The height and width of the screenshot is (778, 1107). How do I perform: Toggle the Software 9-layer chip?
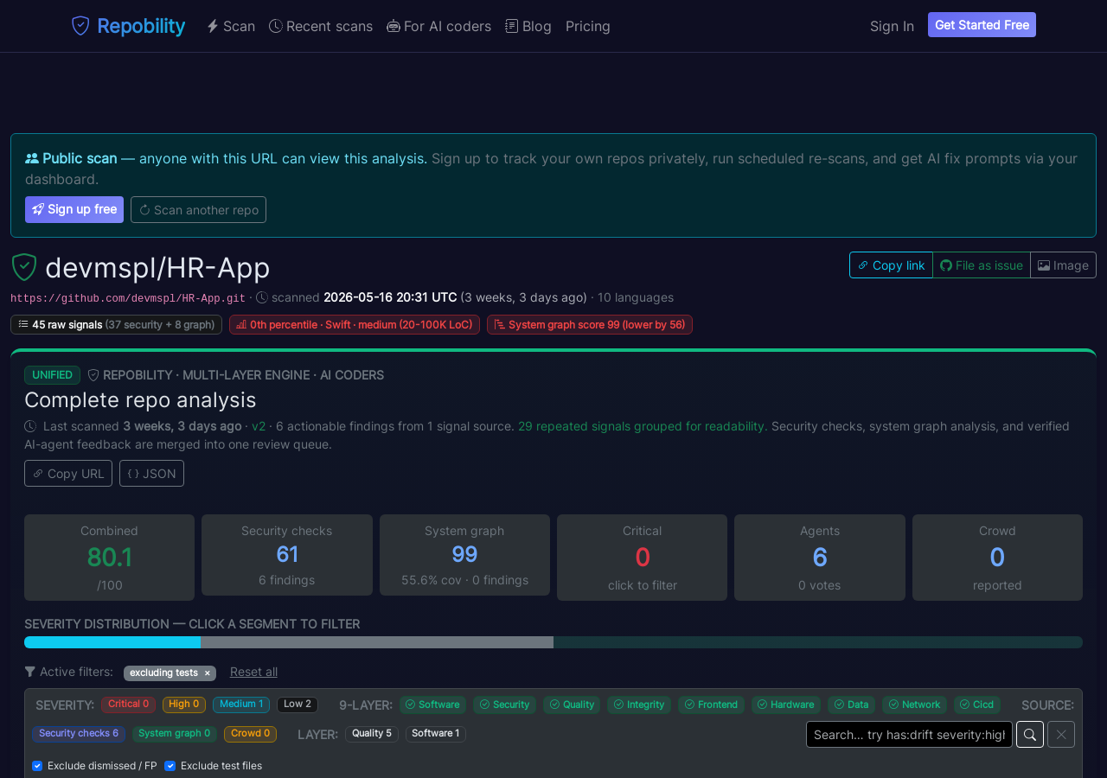coord(432,705)
